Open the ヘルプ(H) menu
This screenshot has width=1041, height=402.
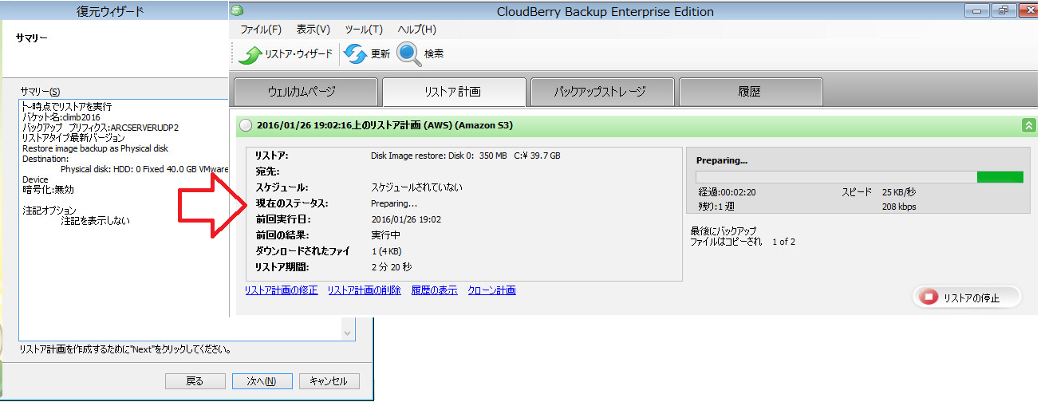pos(416,30)
